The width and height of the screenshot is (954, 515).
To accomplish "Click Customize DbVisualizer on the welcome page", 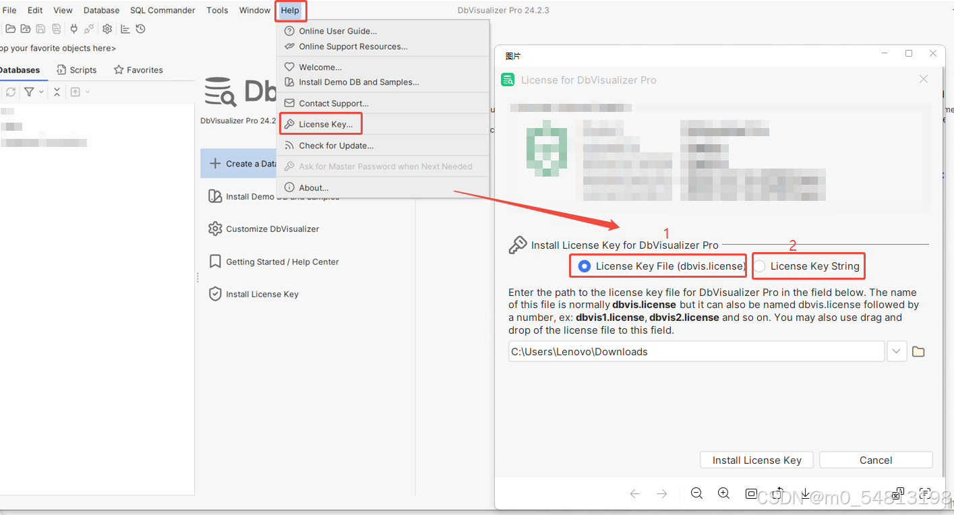I will [264, 229].
